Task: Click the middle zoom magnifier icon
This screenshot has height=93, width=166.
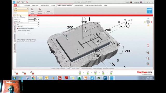Action: (x=148, y=58)
